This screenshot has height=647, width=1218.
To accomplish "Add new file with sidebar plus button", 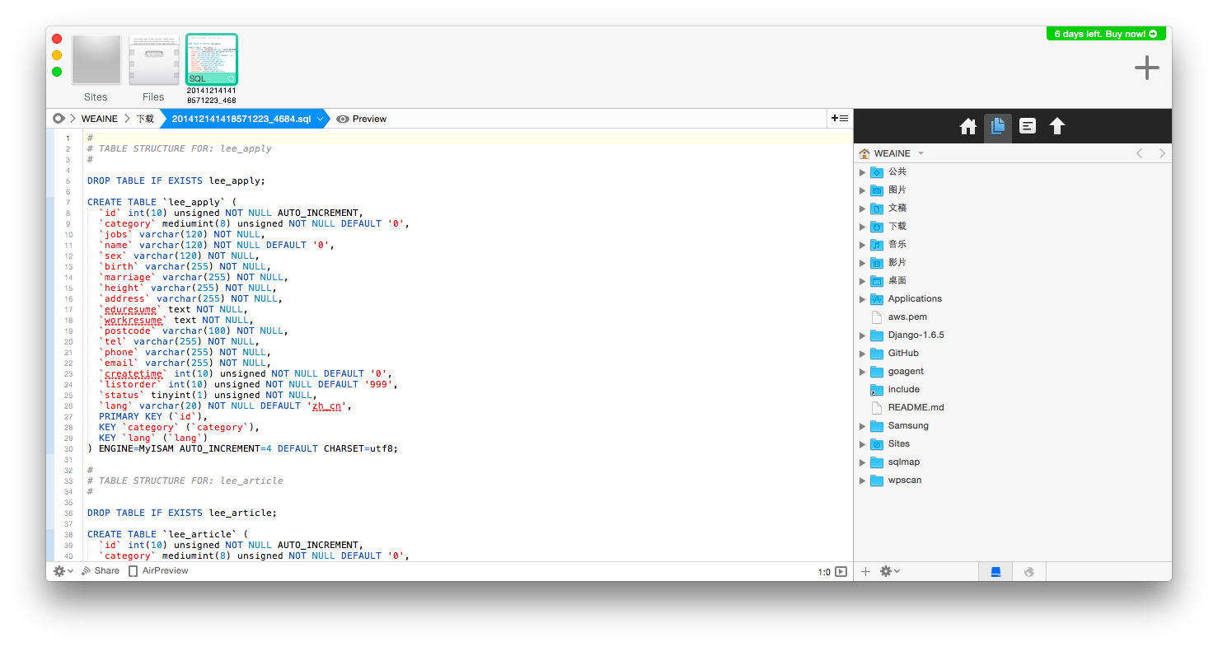I will pyautogui.click(x=865, y=571).
